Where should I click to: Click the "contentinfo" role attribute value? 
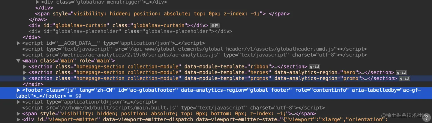pyautogui.click(x=329, y=90)
